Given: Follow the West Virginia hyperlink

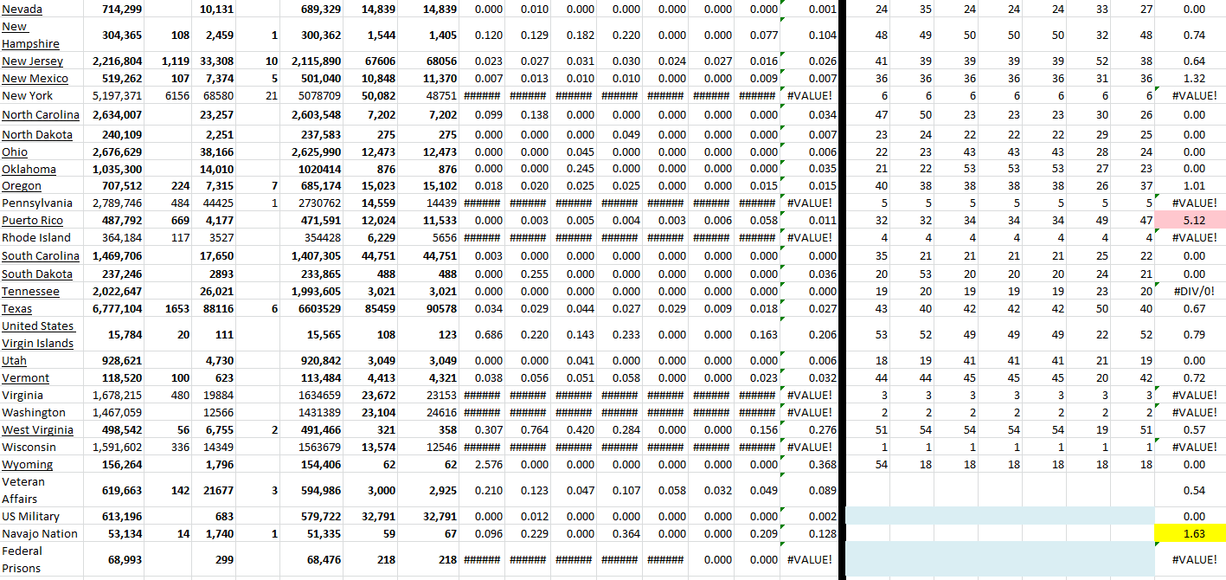Looking at the screenshot, I should click(x=35, y=429).
